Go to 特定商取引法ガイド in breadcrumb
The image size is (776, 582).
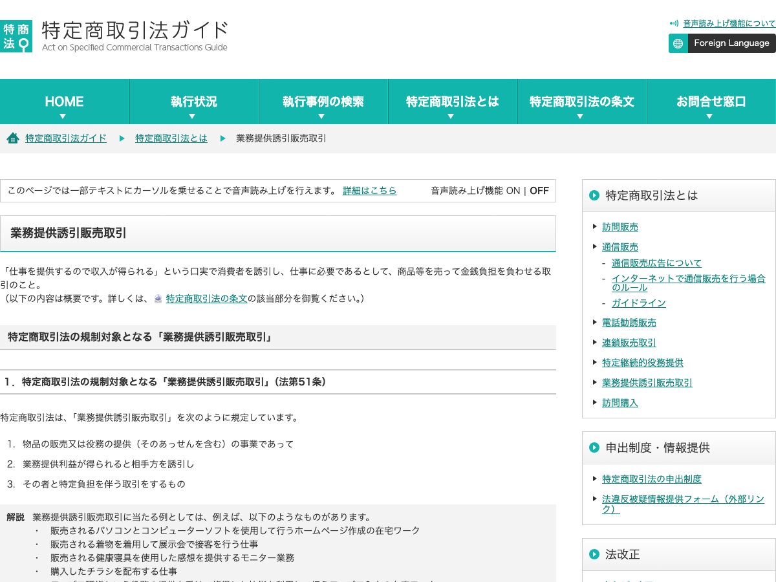click(x=66, y=138)
